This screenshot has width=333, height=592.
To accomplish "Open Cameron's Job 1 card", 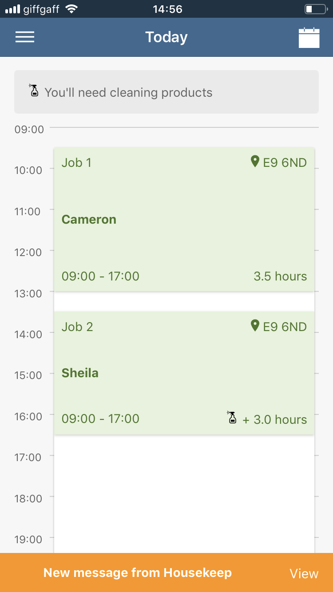I will click(x=184, y=219).
